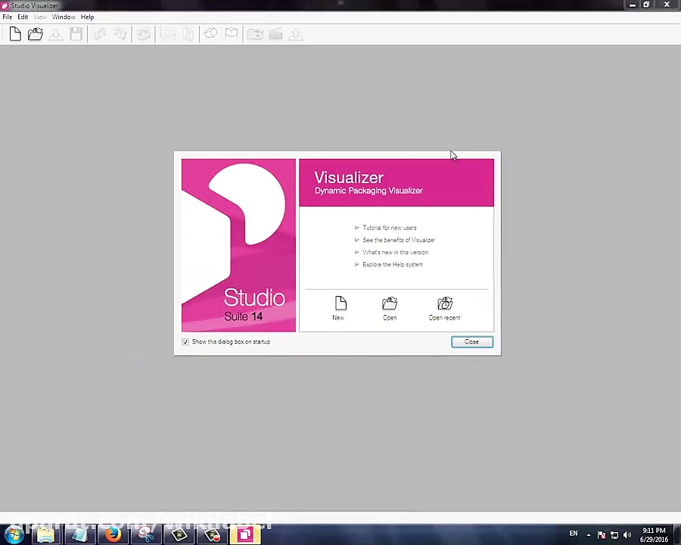This screenshot has height=545, width=681.
Task: Click the New document icon in welcome dialog
Action: click(340, 303)
